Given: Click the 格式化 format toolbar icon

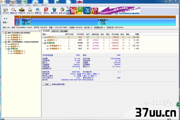Looking at the screenshot, I should [x=46, y=11].
